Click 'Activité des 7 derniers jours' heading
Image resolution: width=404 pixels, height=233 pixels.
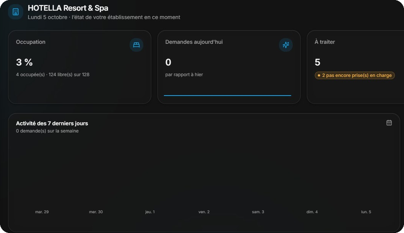pos(52,124)
